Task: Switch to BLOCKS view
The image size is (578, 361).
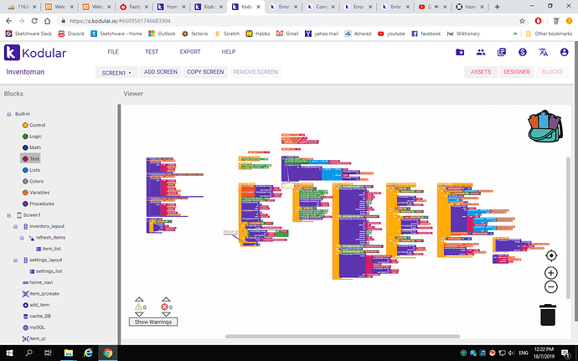Action: coord(552,72)
